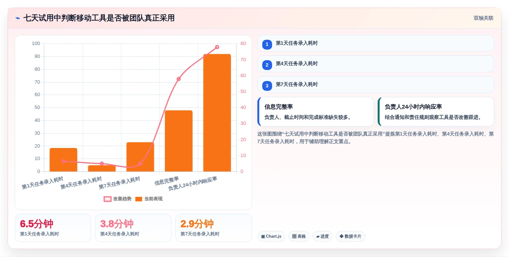Select the list row 第7天任务录入耗时
The image size is (509, 257).
(x=375, y=84)
